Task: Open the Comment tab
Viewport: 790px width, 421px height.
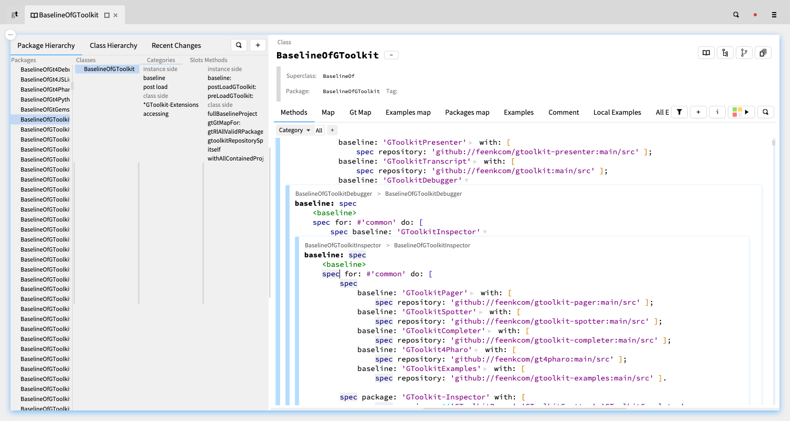Action: click(x=564, y=112)
